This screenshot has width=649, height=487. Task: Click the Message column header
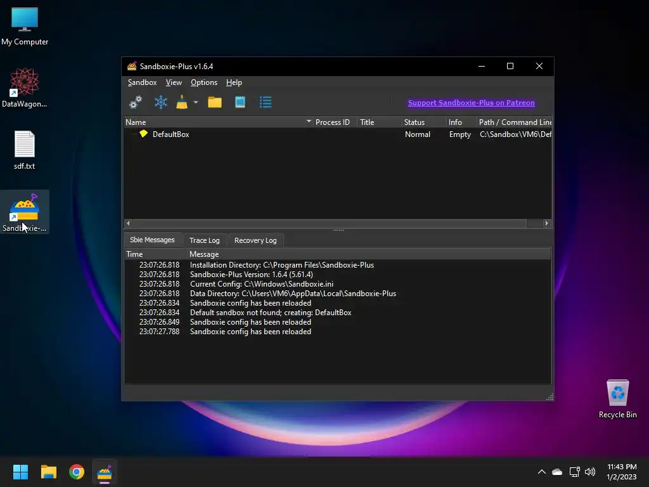coord(369,254)
